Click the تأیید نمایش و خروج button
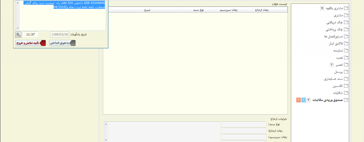364x142 pixels. click(x=30, y=43)
